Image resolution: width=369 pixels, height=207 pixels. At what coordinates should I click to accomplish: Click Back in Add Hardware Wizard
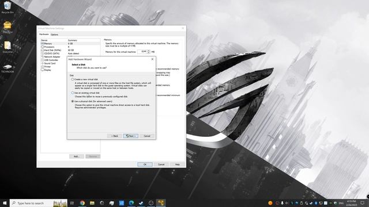tap(115, 136)
